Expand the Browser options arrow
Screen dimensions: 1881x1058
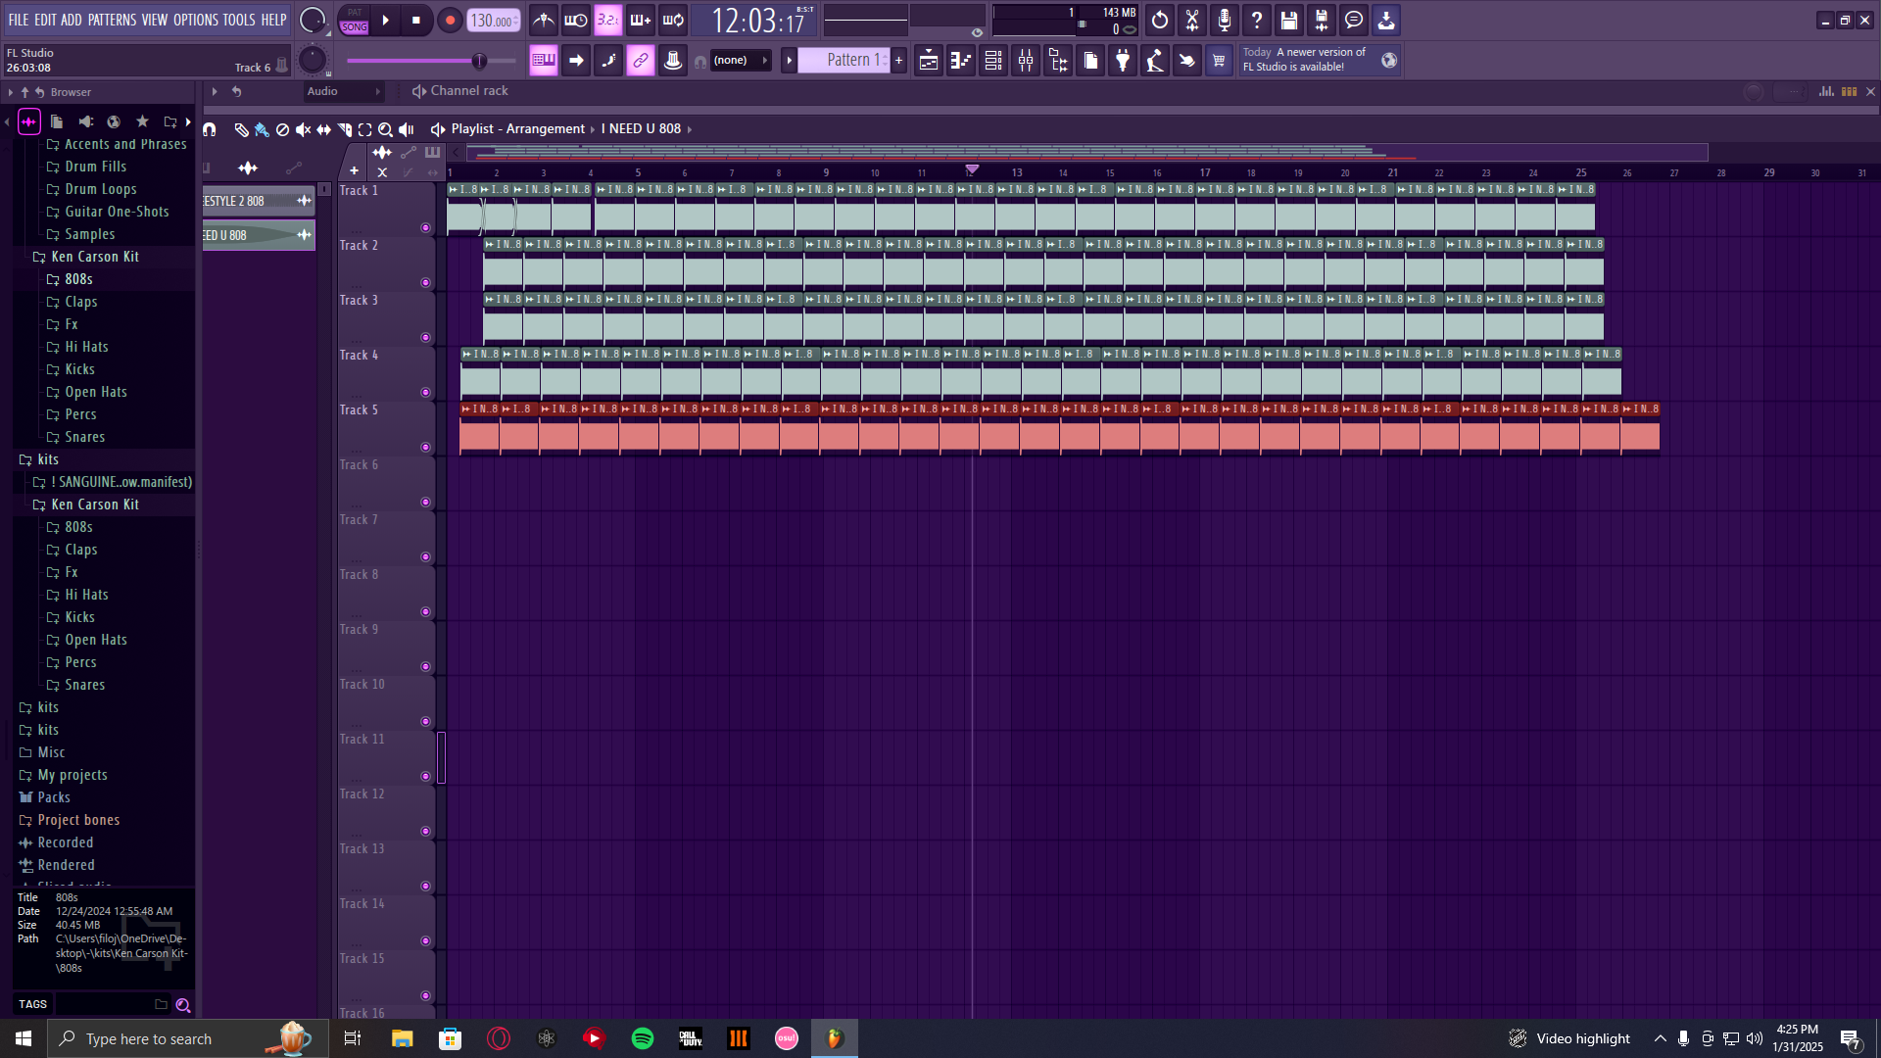coord(11,92)
